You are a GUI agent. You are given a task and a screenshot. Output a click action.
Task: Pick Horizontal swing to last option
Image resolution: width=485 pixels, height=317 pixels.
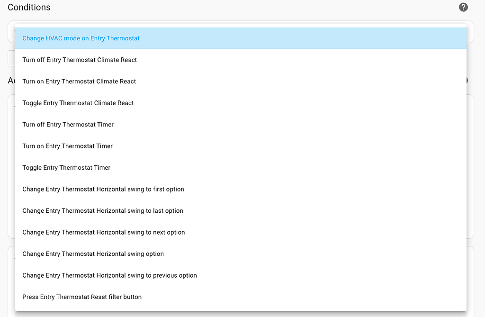pos(241,211)
